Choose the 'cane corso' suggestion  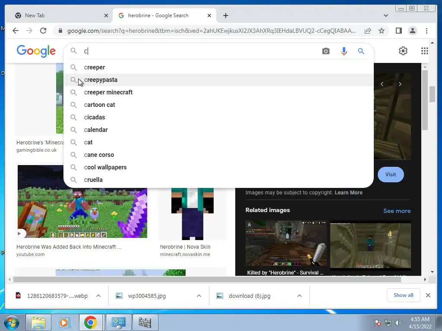[x=218, y=155]
